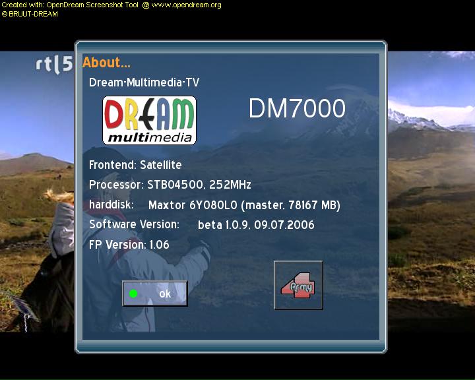Click the red Army 4 logo icon

tap(298, 285)
